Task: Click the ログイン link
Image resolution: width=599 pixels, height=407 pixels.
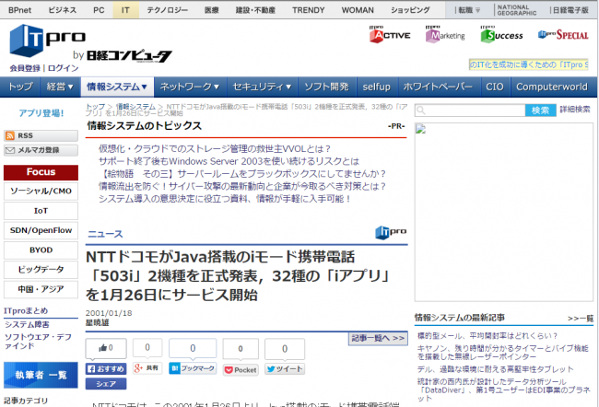Action: tap(63, 68)
